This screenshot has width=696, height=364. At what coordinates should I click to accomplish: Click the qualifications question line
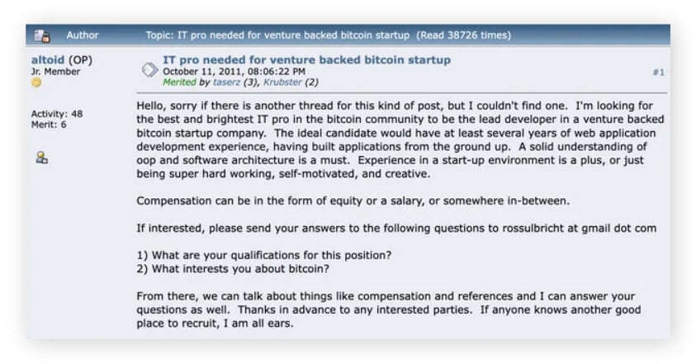click(264, 255)
